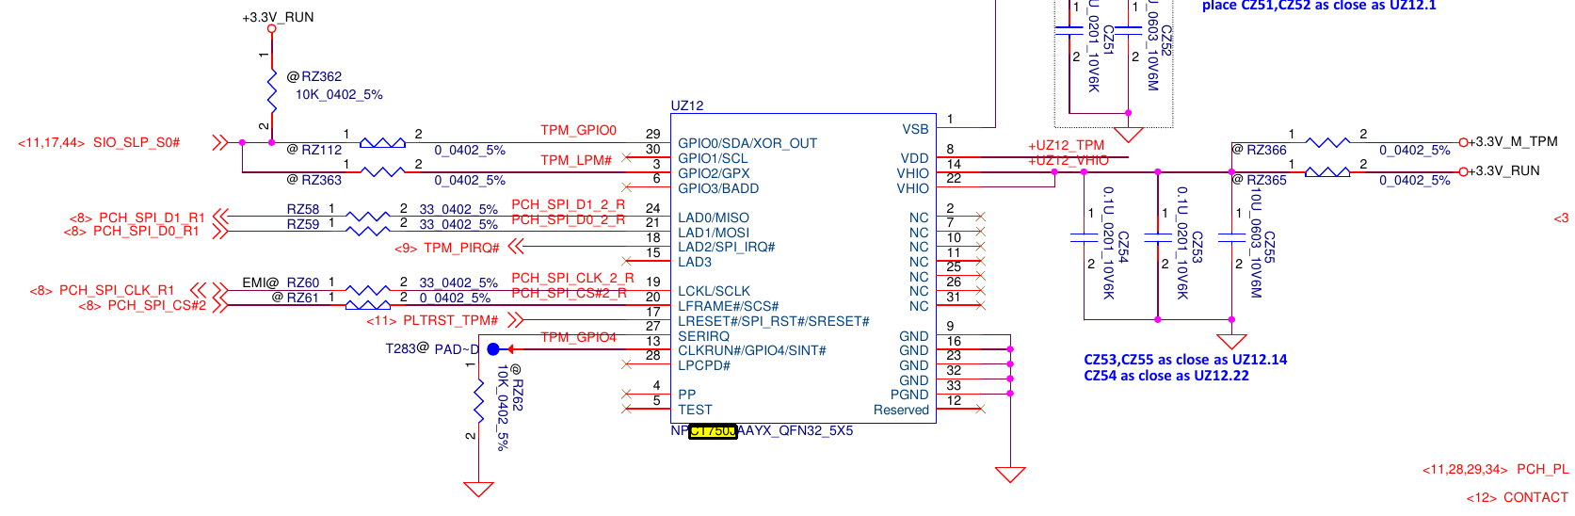Viewport: 1575px width, 516px height.
Task: Select the +3.3V_RUN label above RZ362
Action: click(x=278, y=18)
